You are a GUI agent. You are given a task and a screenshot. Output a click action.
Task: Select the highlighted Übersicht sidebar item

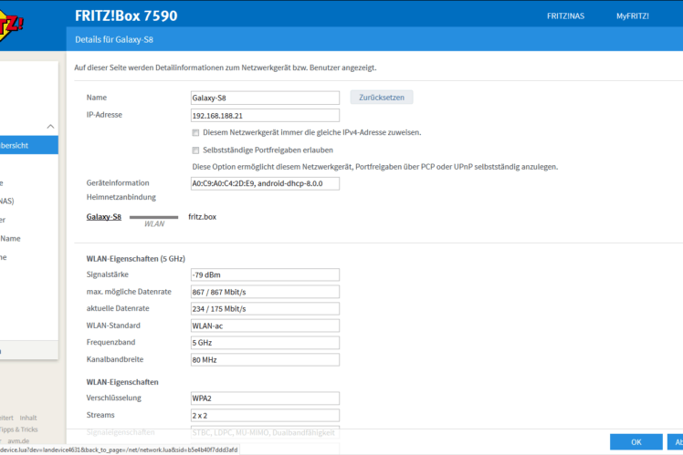pyautogui.click(x=28, y=145)
